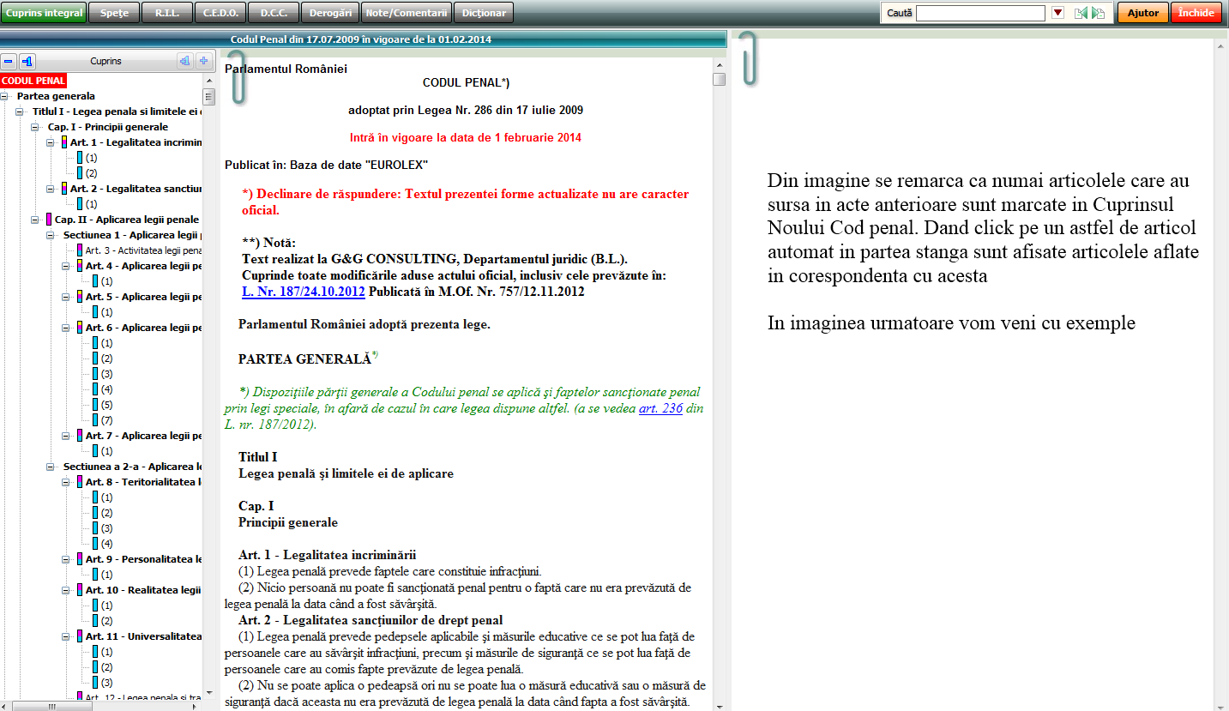Click color marker icon beside Art. 6

pos(80,328)
